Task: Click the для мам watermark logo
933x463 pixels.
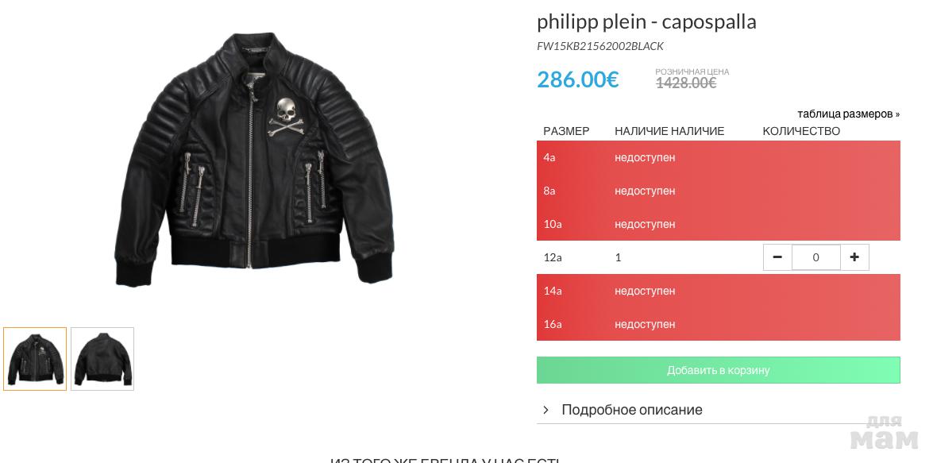Action: 883,433
